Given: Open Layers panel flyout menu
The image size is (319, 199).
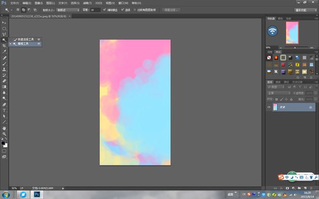Looking at the screenshot, I should [x=316, y=82].
